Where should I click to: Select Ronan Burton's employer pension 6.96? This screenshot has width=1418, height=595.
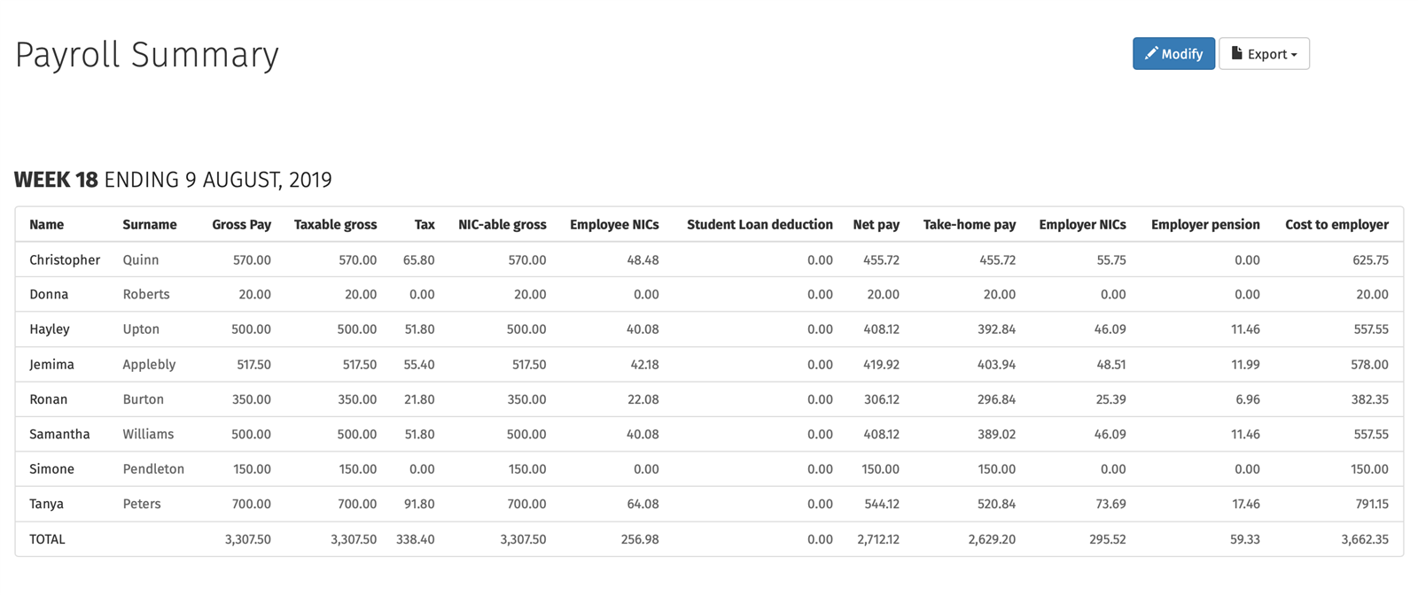point(1247,399)
